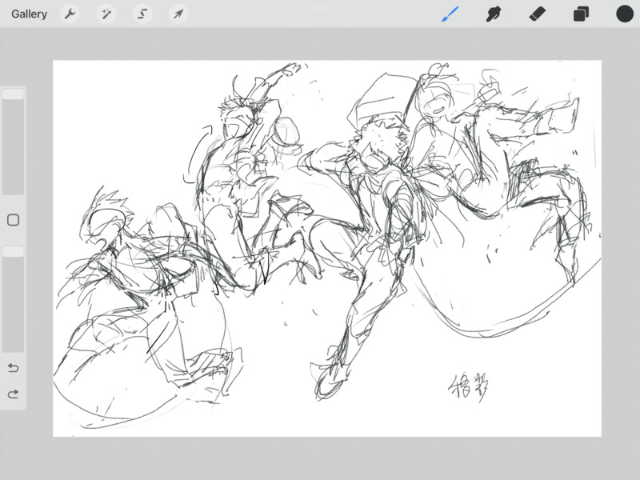This screenshot has width=640, height=480.
Task: Open the black color picker circle
Action: pyautogui.click(x=625, y=14)
